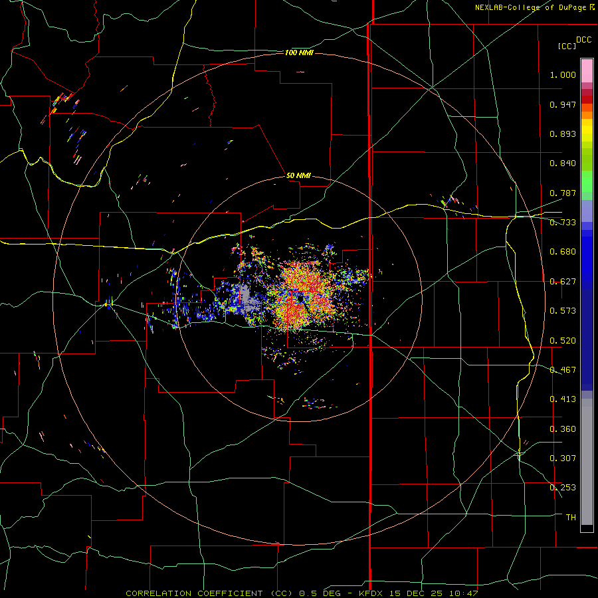Select the 0.733 scale value
598x598 pixels.
[x=563, y=223]
